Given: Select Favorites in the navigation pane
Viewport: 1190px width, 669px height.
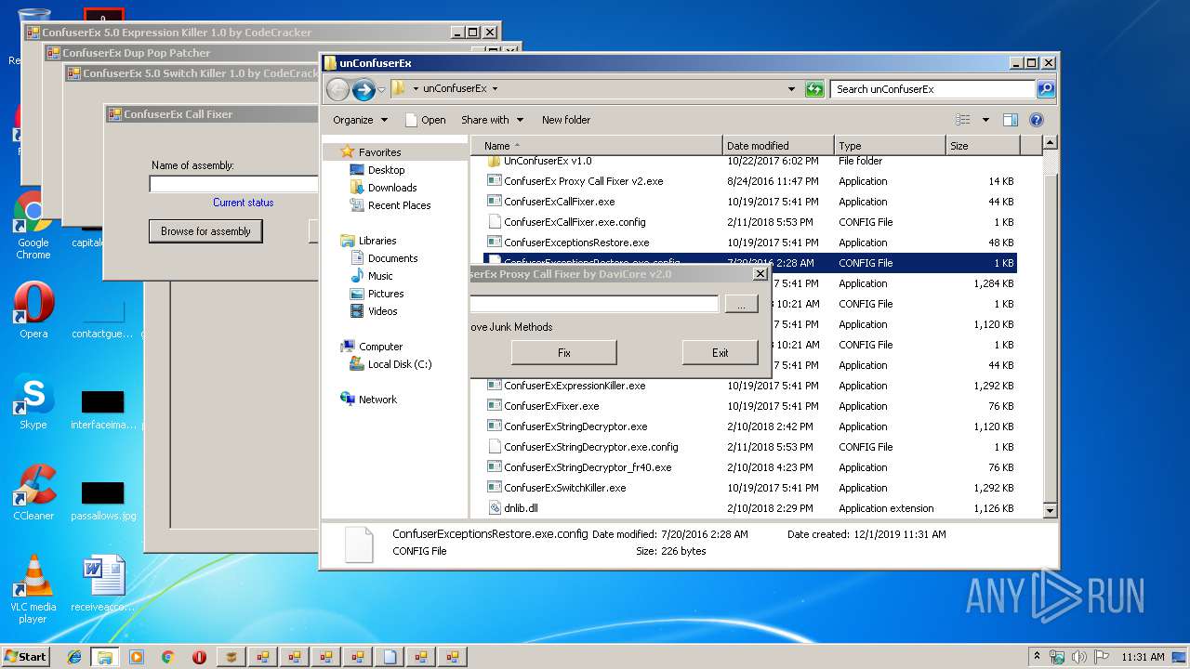Looking at the screenshot, I should click(379, 152).
